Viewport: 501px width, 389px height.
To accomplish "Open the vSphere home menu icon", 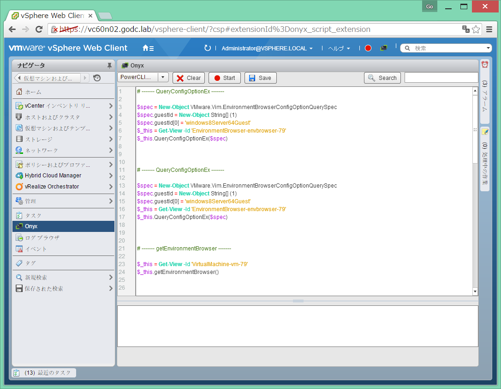I will click(148, 48).
